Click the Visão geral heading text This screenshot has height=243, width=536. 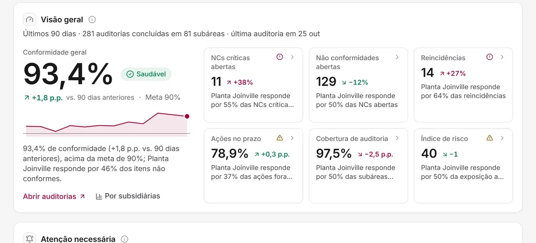point(62,20)
